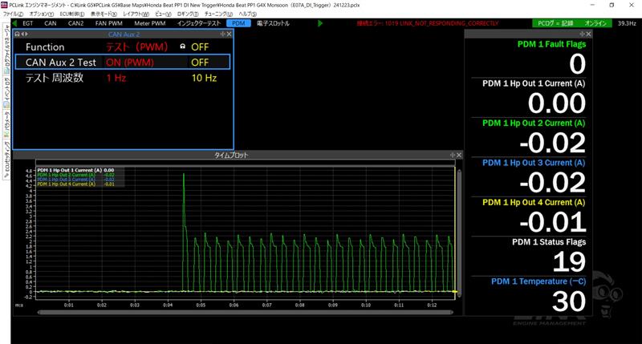
Task: Click the time plot horizontal scrollbar
Action: click(x=245, y=312)
